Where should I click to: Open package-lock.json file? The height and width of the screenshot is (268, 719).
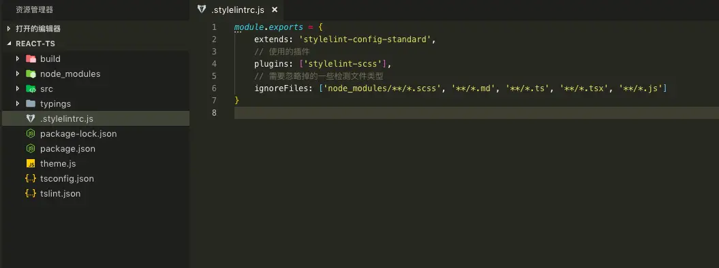coord(78,133)
